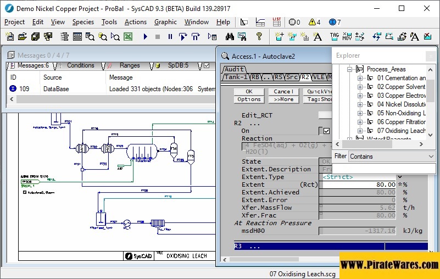Click the TAG annotation toolbar icon

[x=334, y=36]
